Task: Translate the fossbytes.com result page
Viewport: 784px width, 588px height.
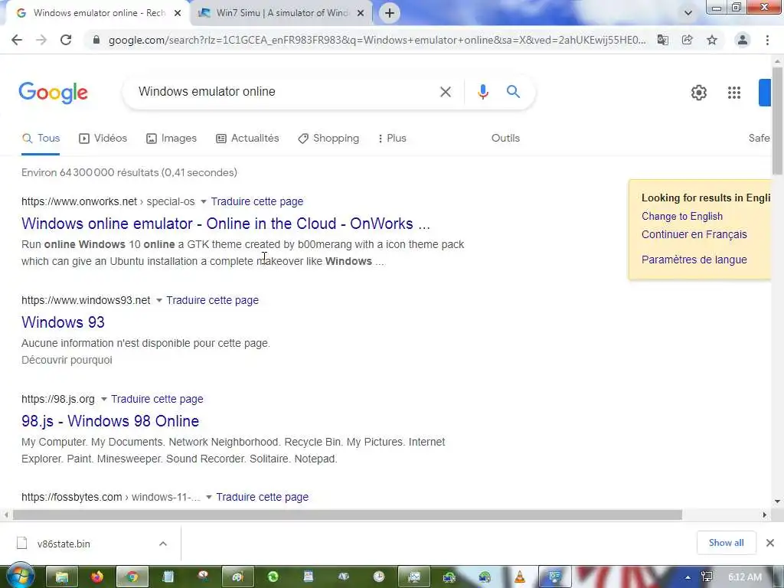Action: (x=263, y=497)
